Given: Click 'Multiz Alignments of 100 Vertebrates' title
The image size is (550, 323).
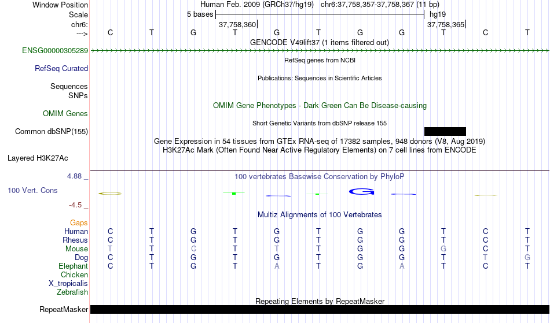Looking at the screenshot, I should 320,215.
